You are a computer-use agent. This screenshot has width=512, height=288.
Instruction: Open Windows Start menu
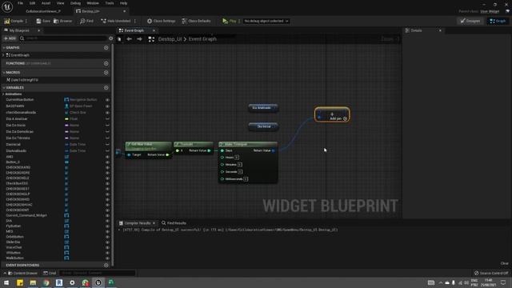(x=6, y=282)
